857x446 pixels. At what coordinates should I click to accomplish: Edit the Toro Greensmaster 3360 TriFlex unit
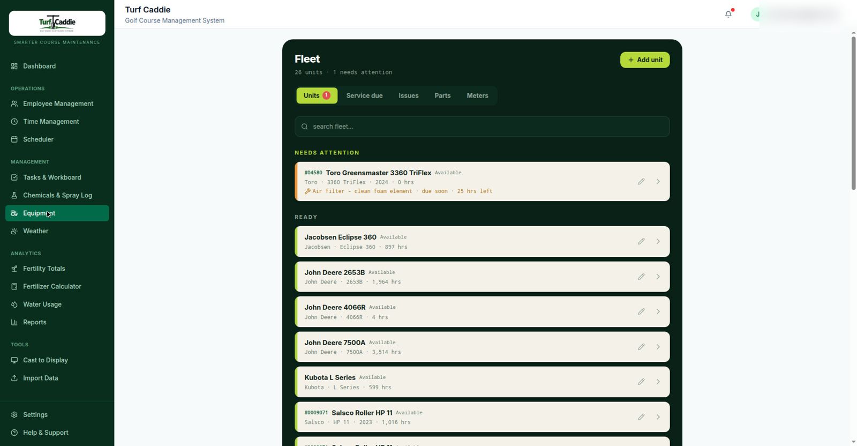[641, 182]
